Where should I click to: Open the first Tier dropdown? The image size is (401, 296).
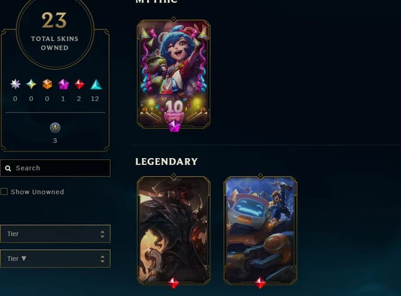click(55, 234)
